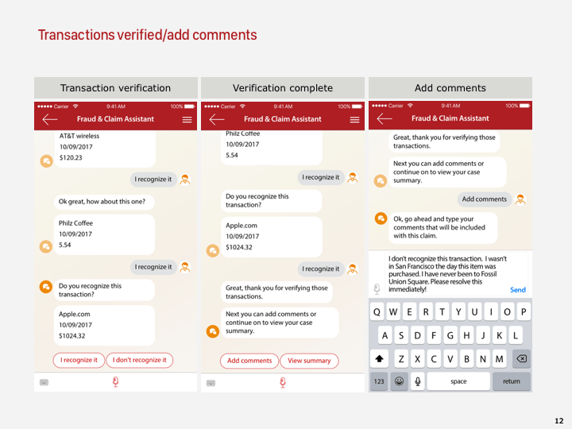
Task: Tap the "I don't recognize it" button
Action: click(x=140, y=360)
